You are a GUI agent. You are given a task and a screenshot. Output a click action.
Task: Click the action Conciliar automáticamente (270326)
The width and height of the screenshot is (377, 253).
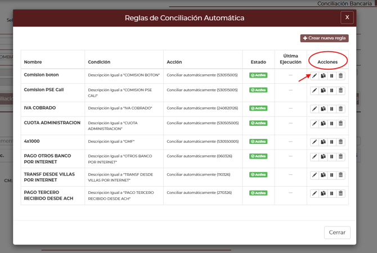199,193
